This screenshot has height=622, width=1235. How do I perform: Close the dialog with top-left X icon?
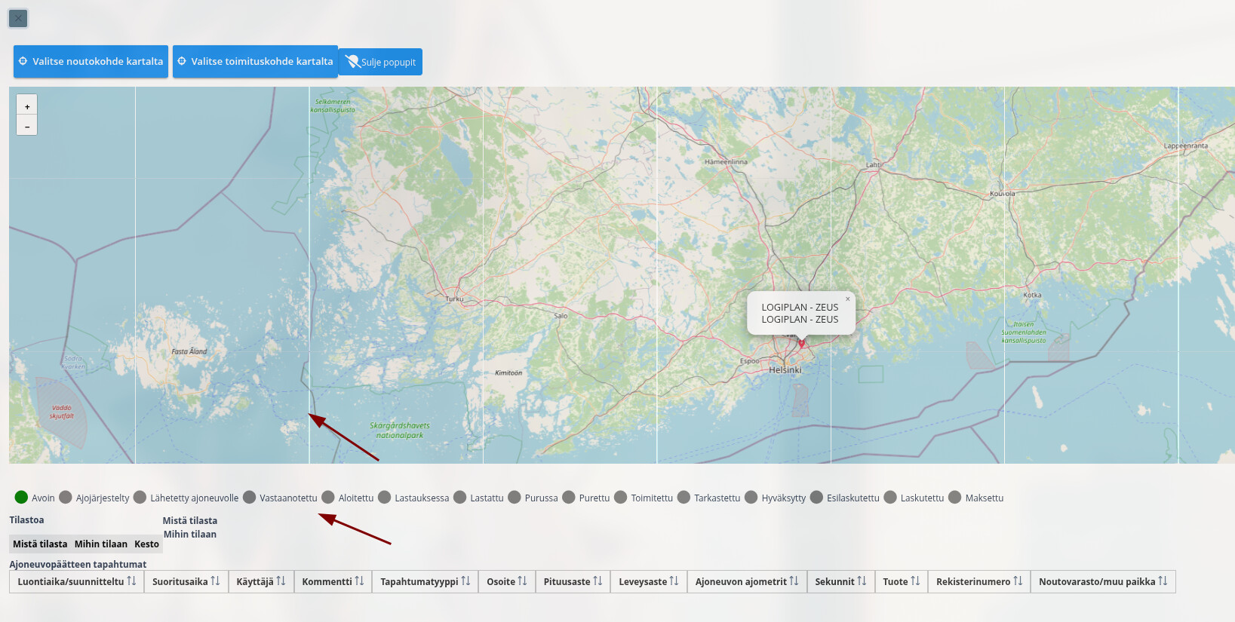click(x=18, y=18)
